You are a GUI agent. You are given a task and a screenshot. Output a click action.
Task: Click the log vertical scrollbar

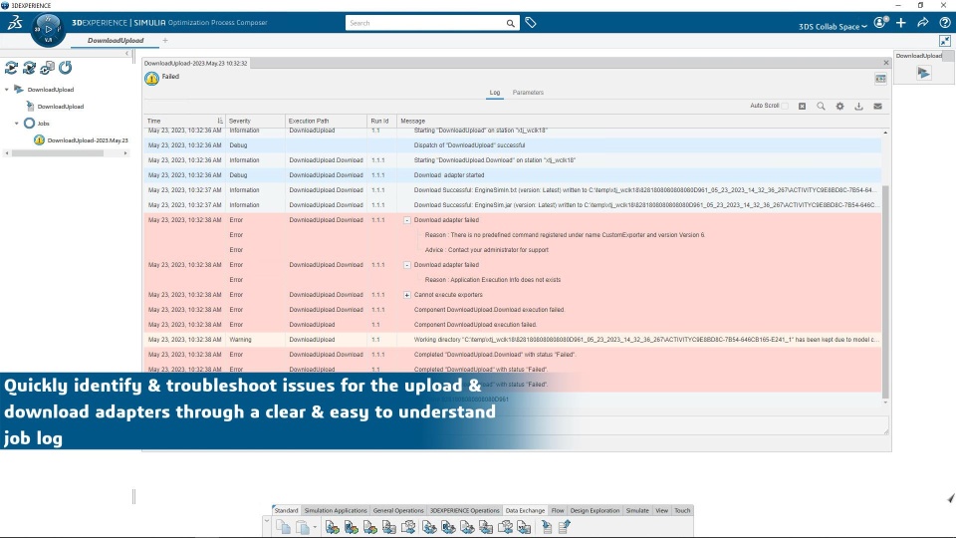pyautogui.click(x=885, y=293)
